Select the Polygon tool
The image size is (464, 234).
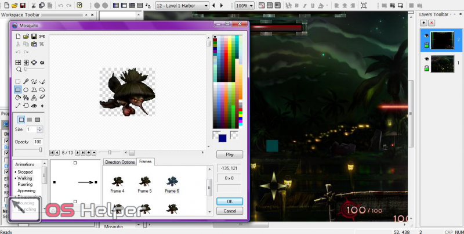(x=34, y=90)
